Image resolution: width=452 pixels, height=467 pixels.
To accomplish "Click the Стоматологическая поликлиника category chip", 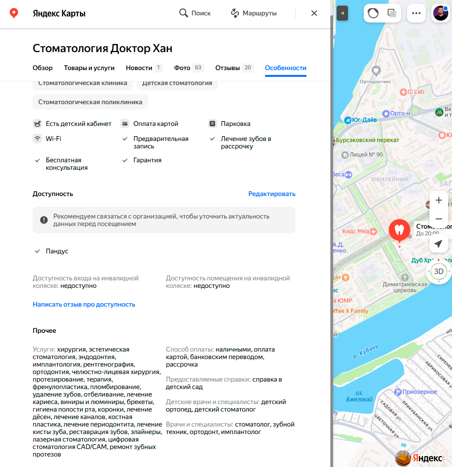I will coord(90,102).
